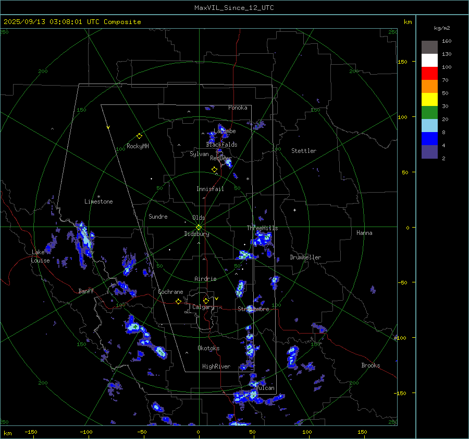Click the -50 tick label on bottom axis
469x439 pixels.
click(x=142, y=432)
